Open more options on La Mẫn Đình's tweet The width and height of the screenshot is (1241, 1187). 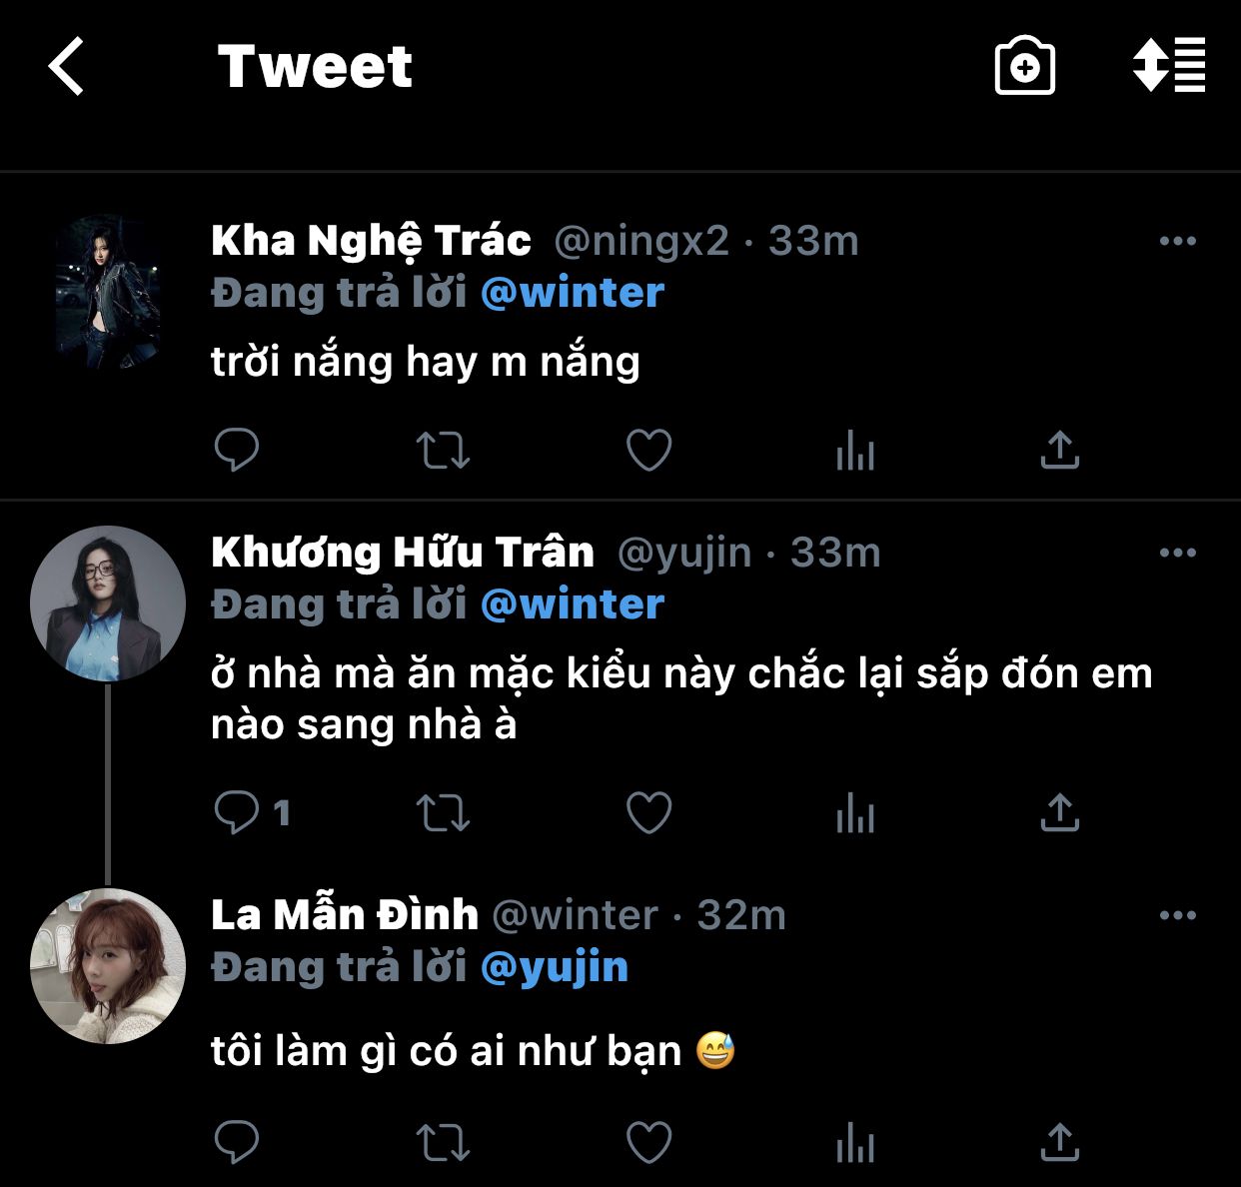tap(1177, 915)
